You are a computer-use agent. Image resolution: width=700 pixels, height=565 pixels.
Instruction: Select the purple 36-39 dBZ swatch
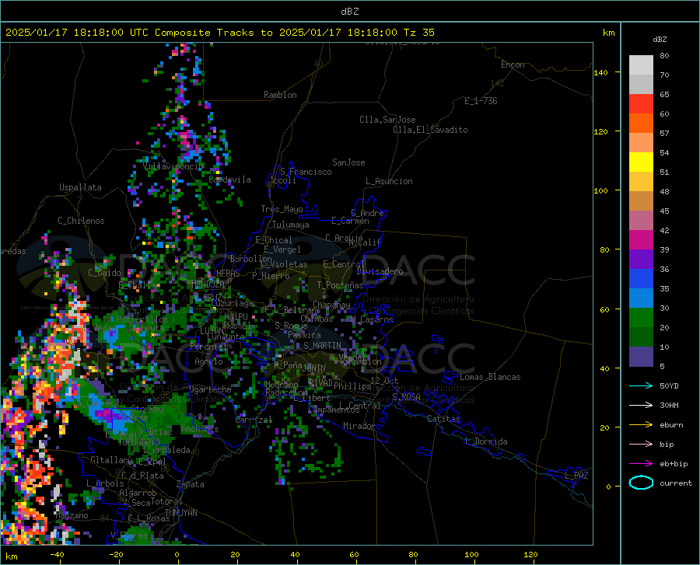[x=641, y=260]
